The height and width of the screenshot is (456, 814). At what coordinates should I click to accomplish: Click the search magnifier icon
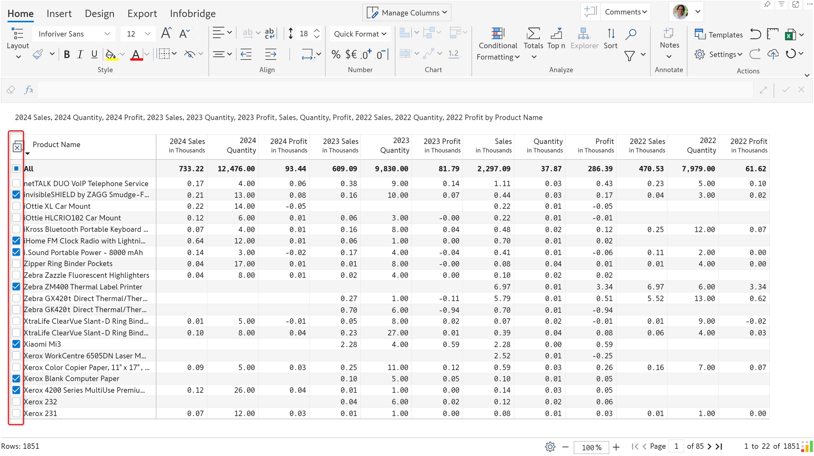(x=631, y=34)
